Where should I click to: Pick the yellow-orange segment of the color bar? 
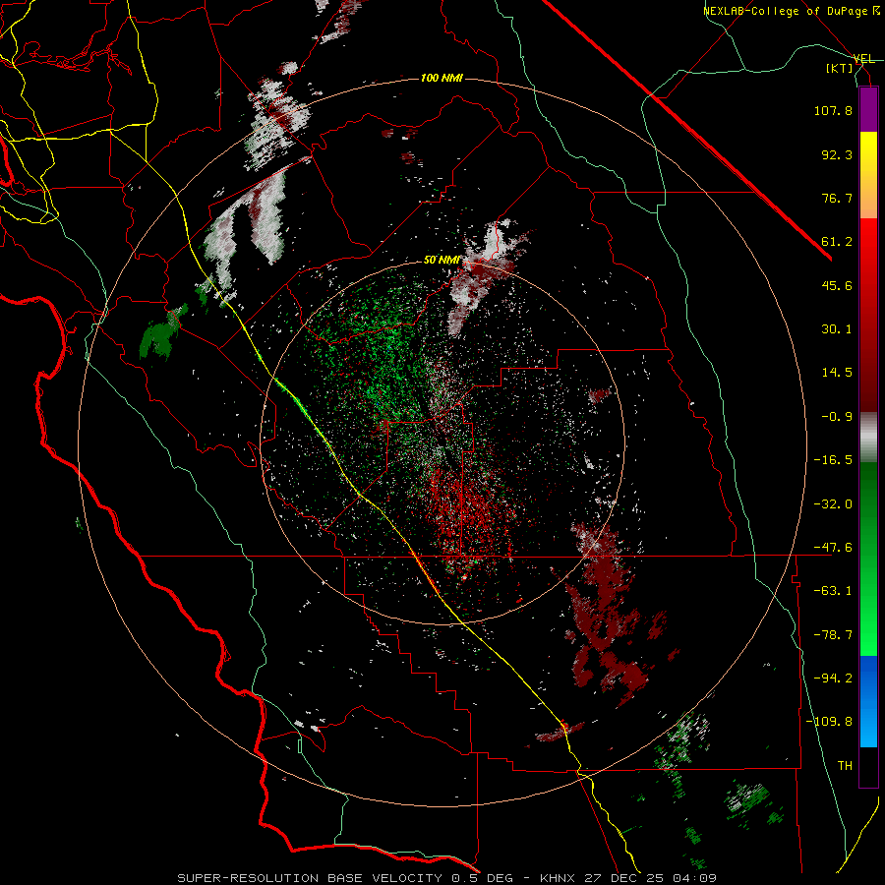tap(868, 175)
